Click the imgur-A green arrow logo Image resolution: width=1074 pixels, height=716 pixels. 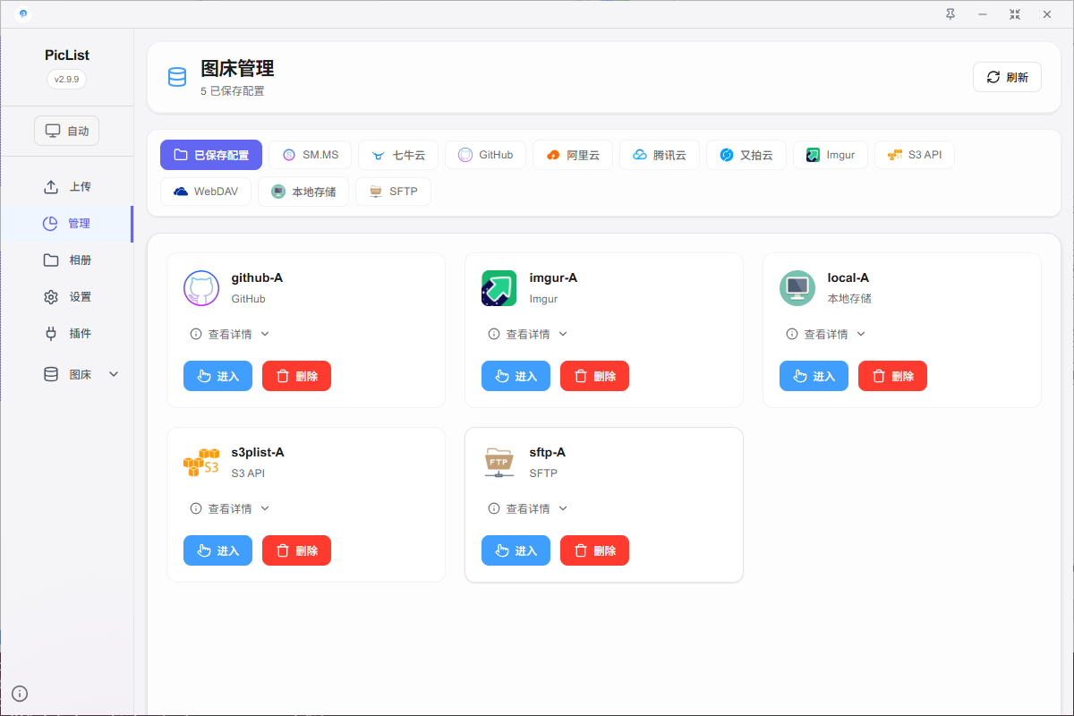[x=499, y=288]
